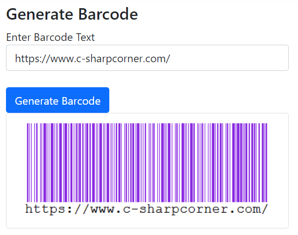This screenshot has height=235, width=298.
Task: Click www in the barcode caption text
Action: click(x=103, y=209)
